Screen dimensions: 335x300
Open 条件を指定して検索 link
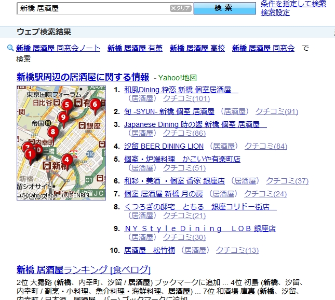coord(293,4)
